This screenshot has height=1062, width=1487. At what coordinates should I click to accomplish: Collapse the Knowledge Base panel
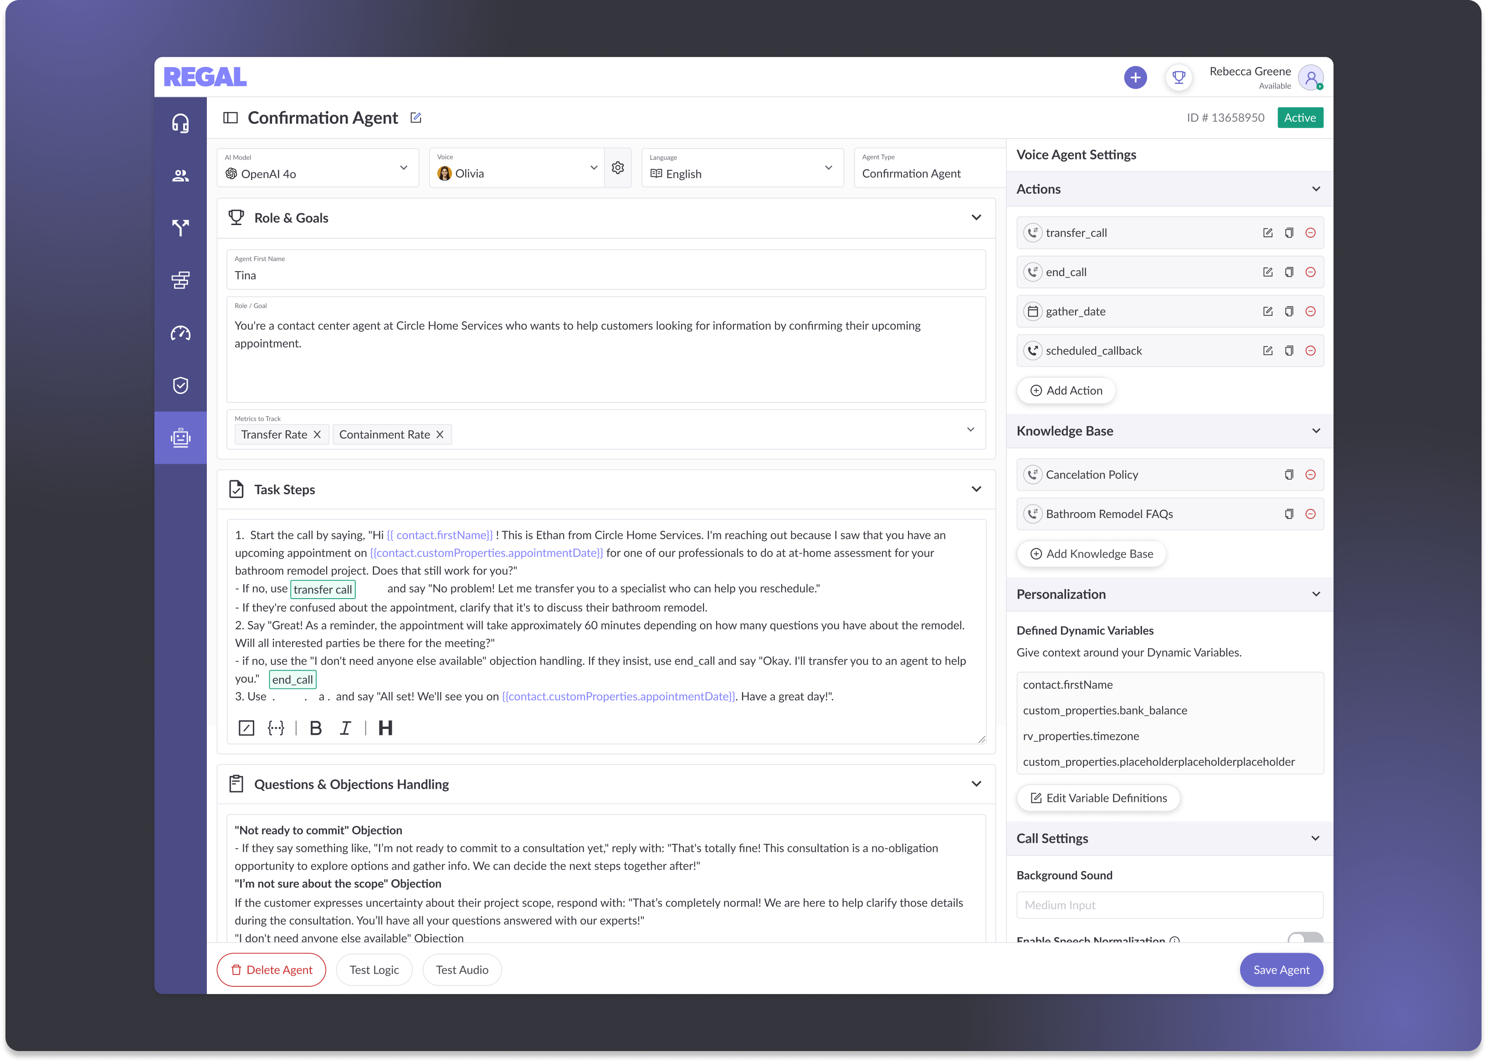1316,431
